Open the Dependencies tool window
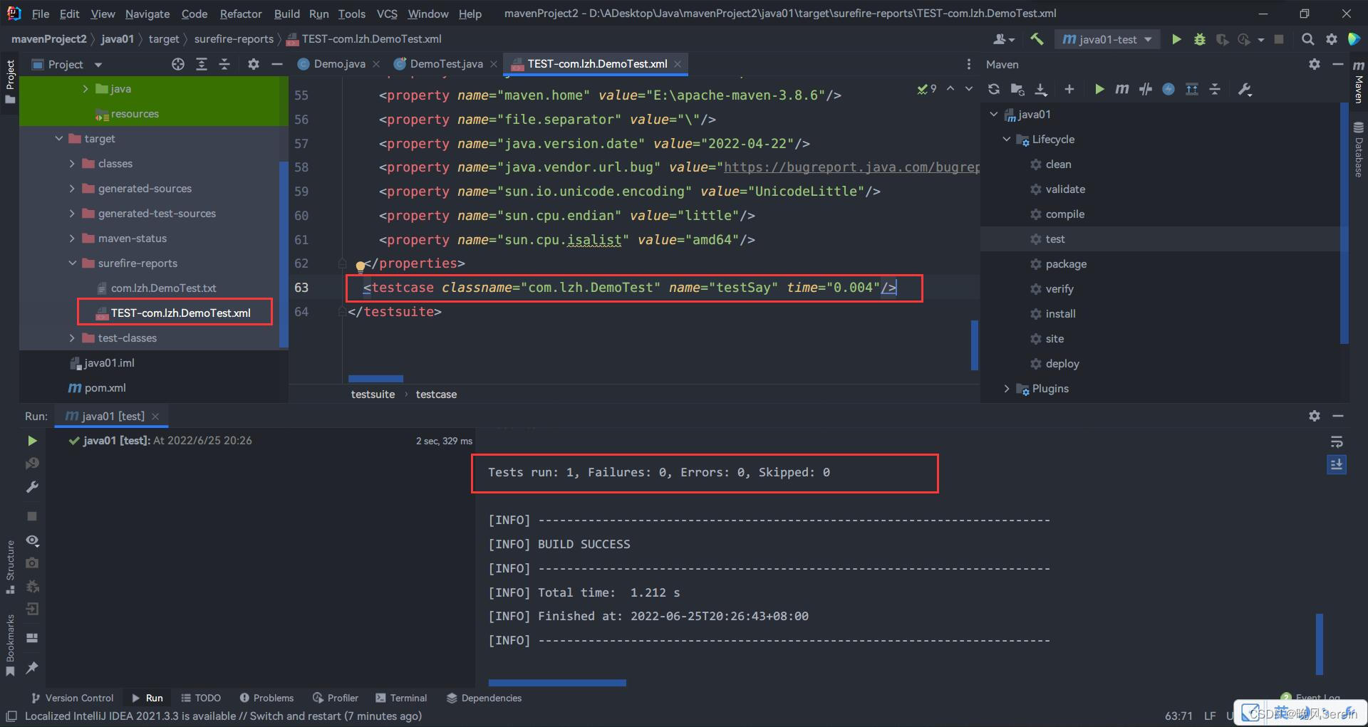 pyautogui.click(x=484, y=698)
